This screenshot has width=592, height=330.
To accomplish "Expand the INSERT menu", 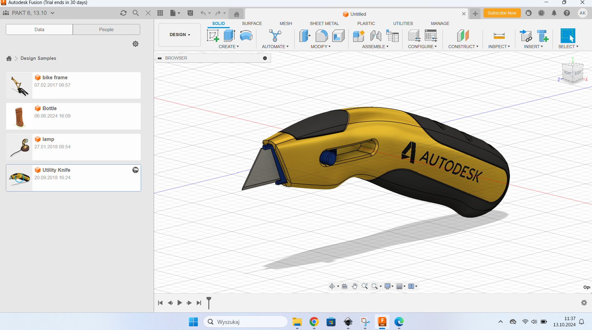I will coord(533,47).
